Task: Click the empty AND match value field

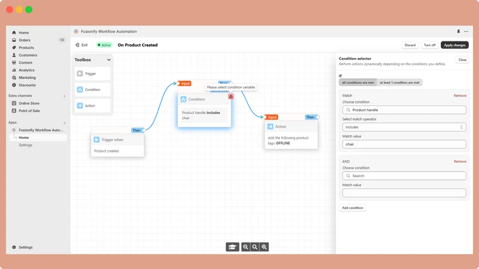Action: point(404,193)
